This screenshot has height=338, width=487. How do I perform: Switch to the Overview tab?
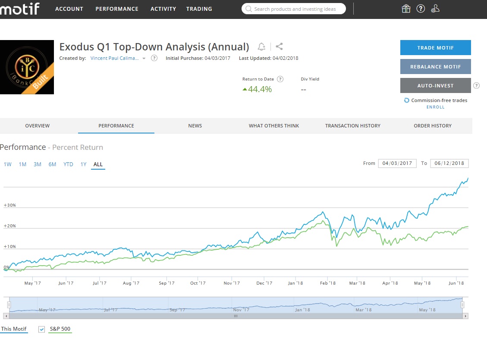[37, 126]
